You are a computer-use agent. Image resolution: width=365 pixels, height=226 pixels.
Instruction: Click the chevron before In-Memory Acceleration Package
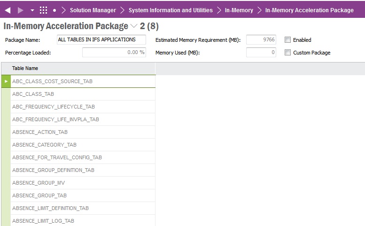click(x=259, y=10)
